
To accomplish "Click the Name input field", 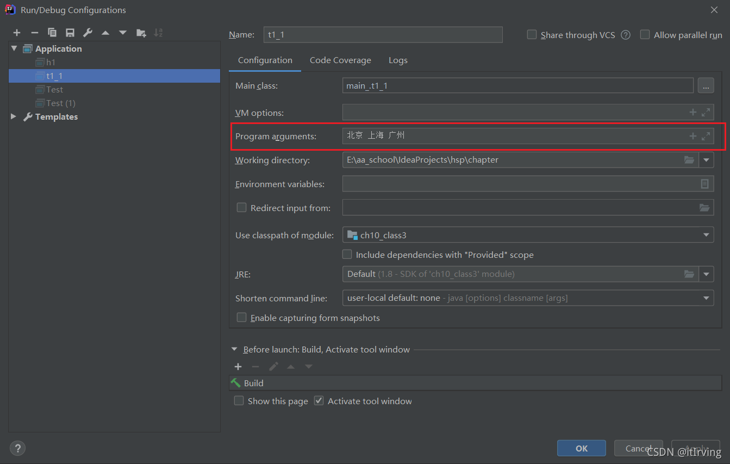I will (383, 35).
